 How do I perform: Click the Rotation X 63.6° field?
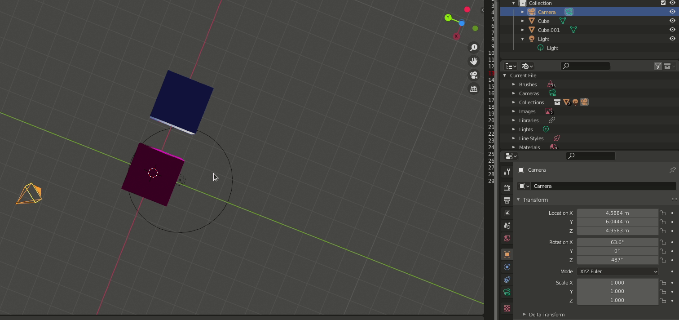pyautogui.click(x=617, y=242)
